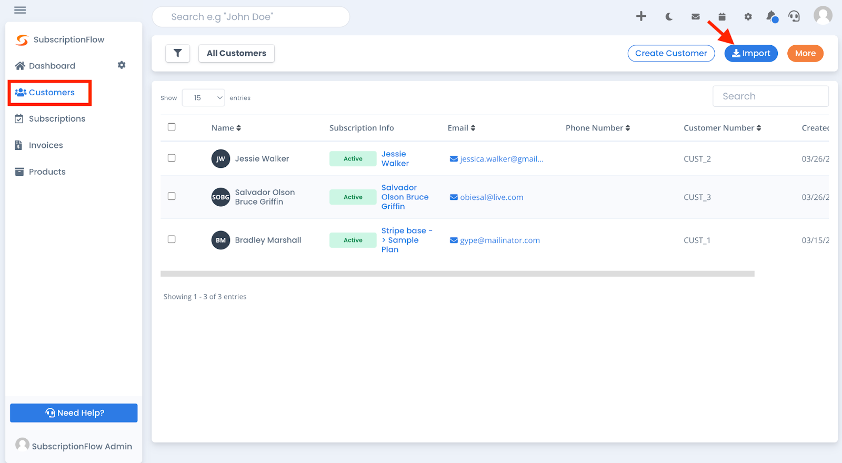Click the plus quick-add icon
This screenshot has width=842, height=463.
click(641, 16)
